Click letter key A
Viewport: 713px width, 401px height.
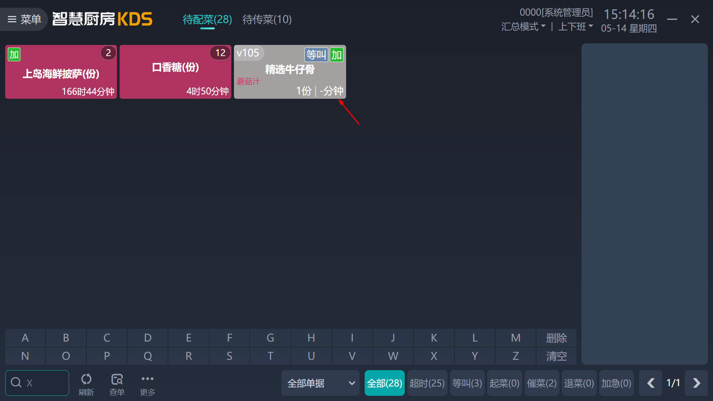[x=25, y=338]
